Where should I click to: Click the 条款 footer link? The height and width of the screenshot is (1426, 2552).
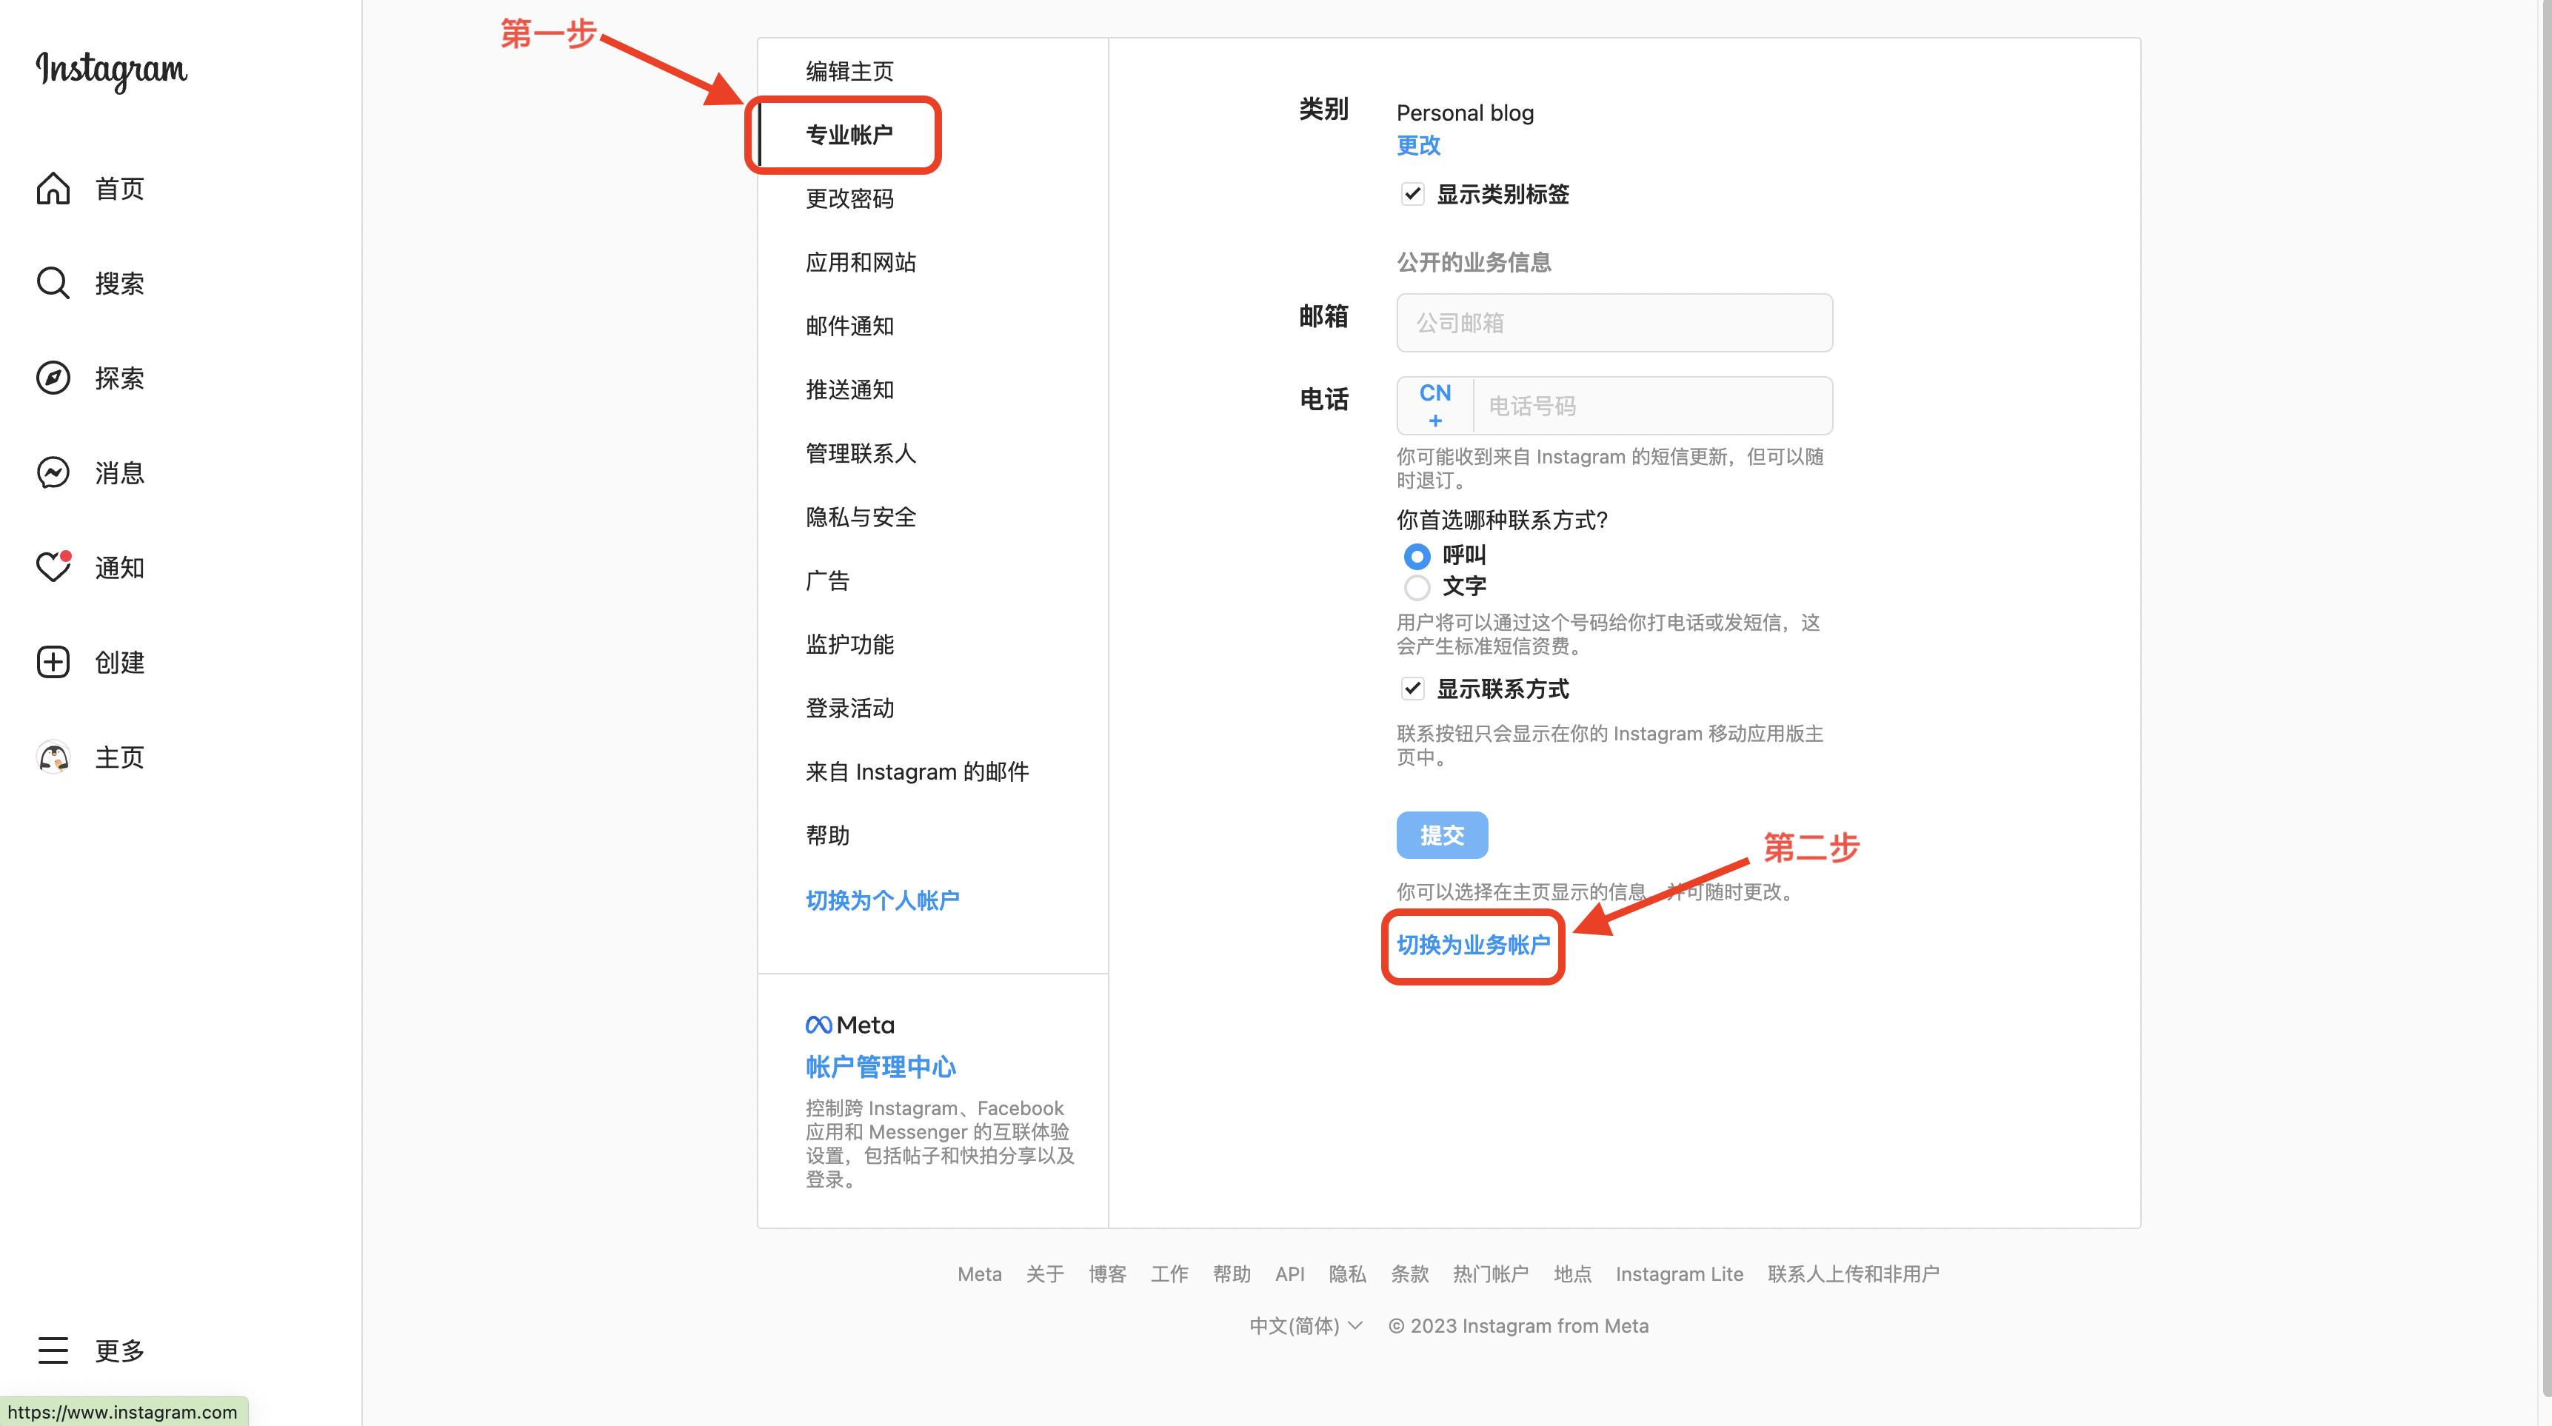tap(1410, 1274)
